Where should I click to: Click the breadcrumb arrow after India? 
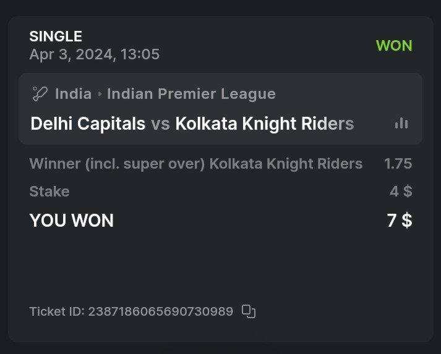pyautogui.click(x=100, y=95)
